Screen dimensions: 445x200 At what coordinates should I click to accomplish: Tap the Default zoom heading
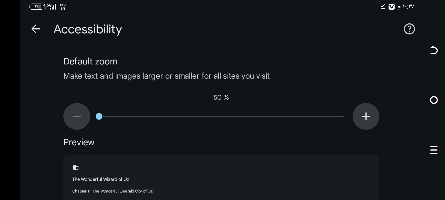90,61
